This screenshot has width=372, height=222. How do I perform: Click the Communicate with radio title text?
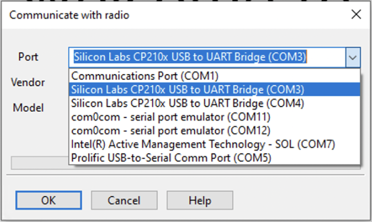69,15
